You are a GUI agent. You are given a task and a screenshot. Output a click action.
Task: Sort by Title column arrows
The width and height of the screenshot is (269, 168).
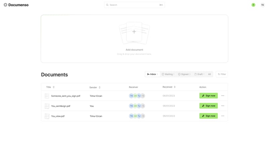(x=54, y=87)
